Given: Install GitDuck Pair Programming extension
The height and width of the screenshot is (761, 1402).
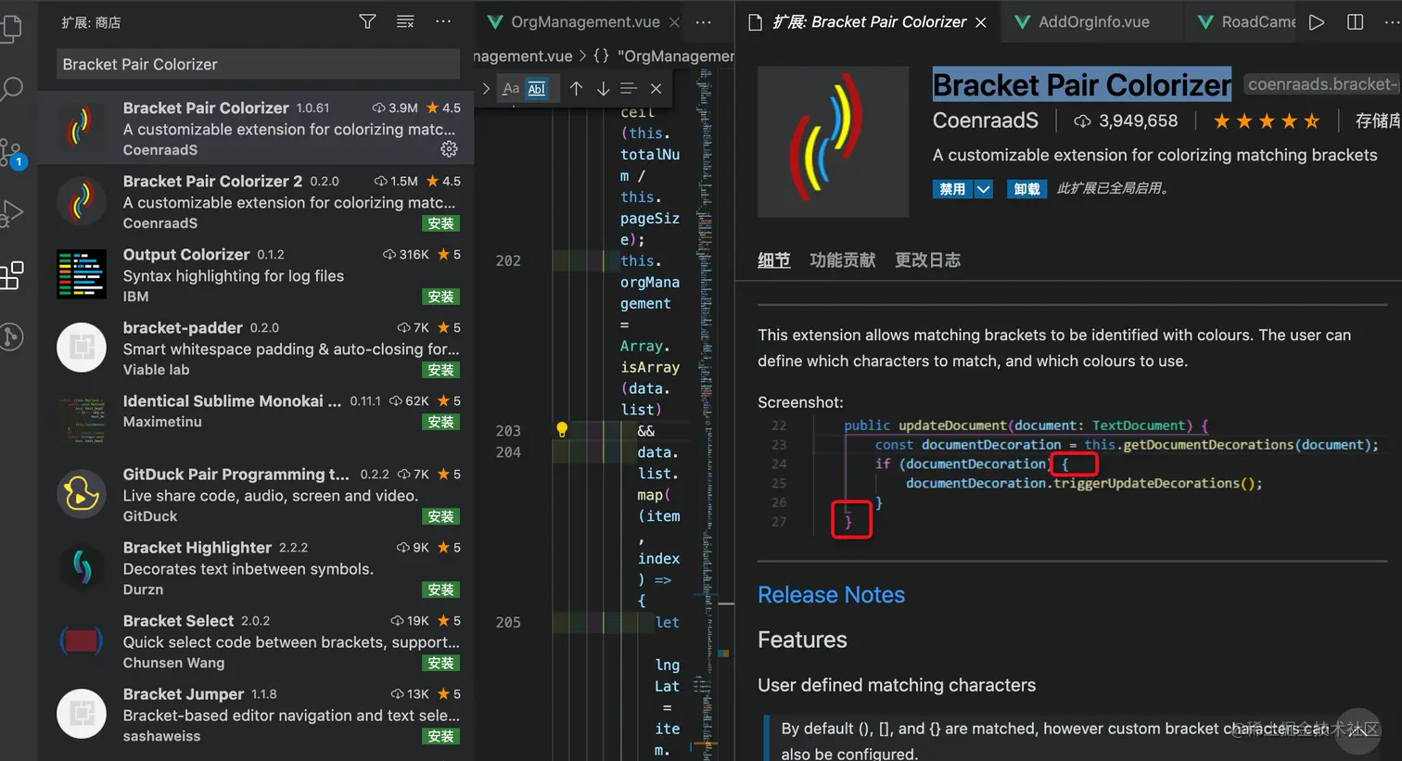Looking at the screenshot, I should (440, 516).
